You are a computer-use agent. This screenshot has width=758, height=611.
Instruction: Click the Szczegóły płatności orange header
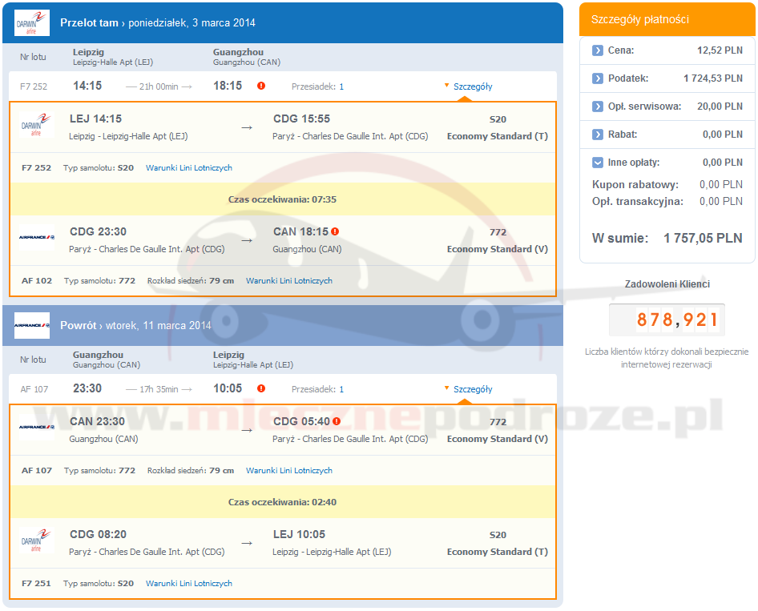(x=667, y=19)
